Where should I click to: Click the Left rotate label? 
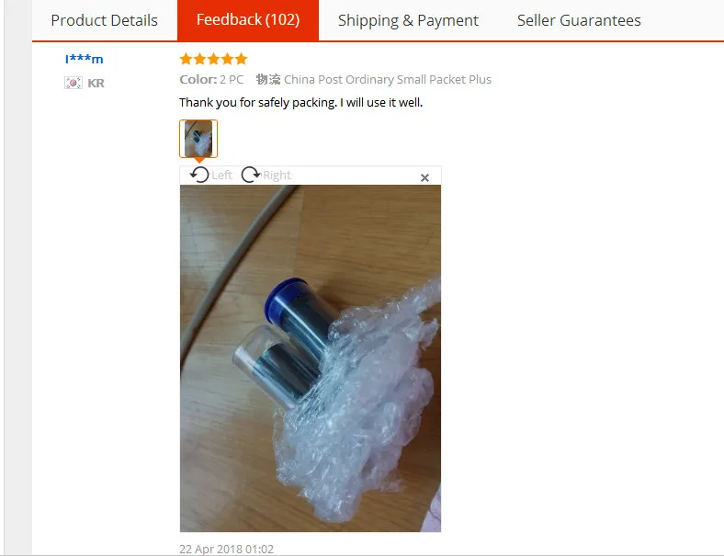(x=222, y=175)
